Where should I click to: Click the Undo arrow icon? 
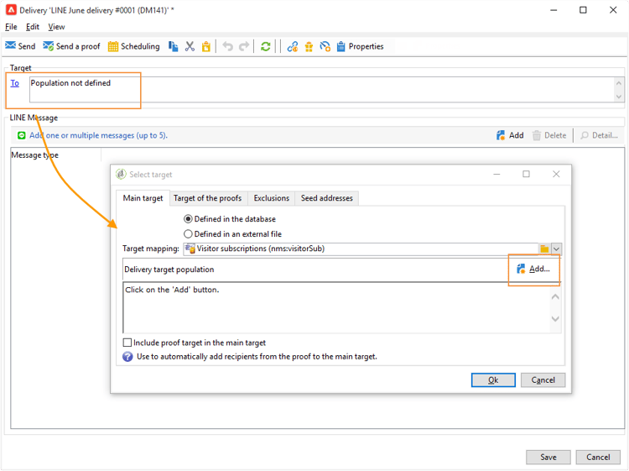227,46
